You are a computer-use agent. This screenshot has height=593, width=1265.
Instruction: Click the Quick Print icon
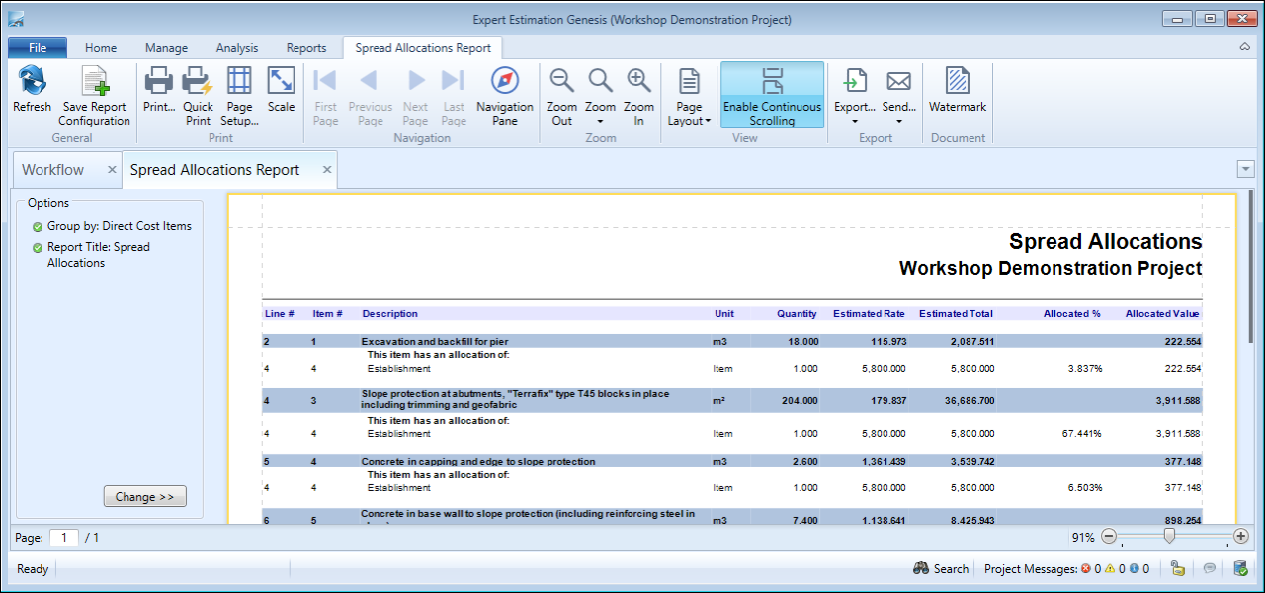(198, 83)
